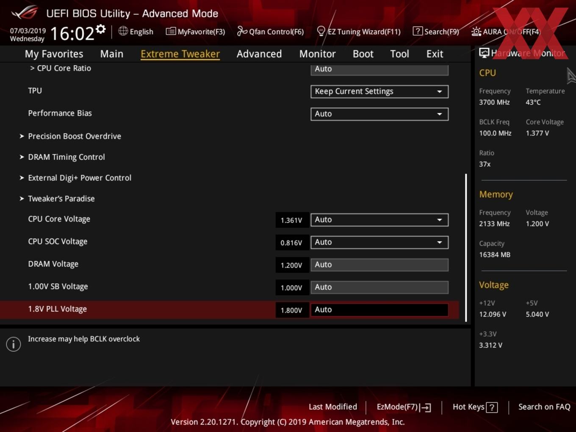Go to the Exit tab

(435, 54)
